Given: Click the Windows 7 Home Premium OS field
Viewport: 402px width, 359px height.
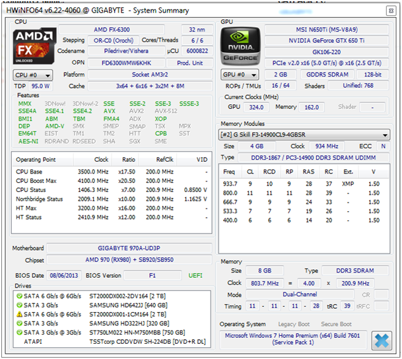Looking at the screenshot, I should tap(292, 339).
